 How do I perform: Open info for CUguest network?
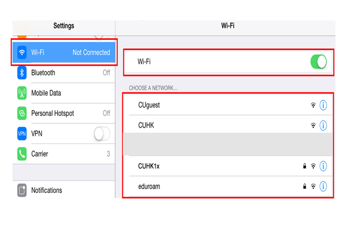pyautogui.click(x=323, y=105)
